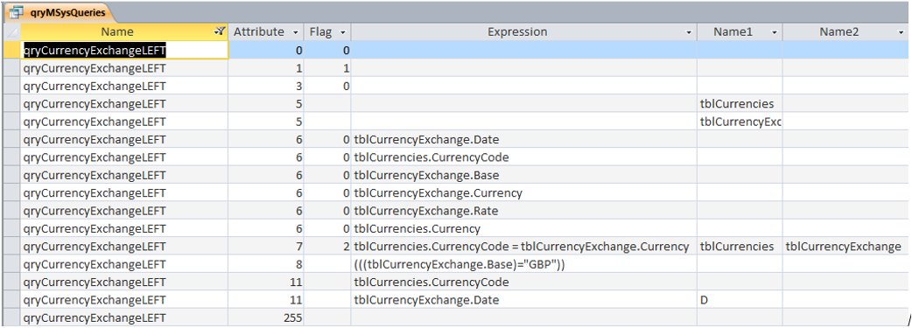Click the tblCurrencyExchange.Currency expression cell

click(524, 193)
